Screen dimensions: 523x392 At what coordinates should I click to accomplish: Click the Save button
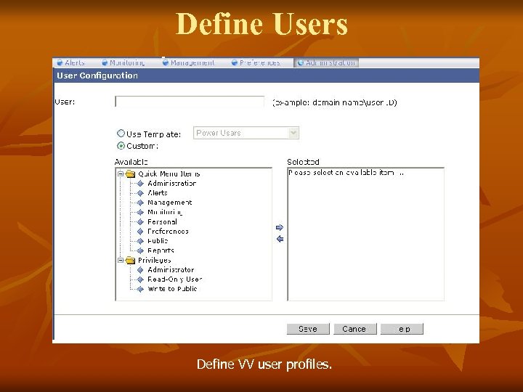(x=308, y=329)
